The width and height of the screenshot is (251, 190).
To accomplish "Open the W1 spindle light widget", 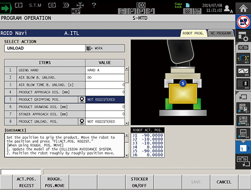I will coord(243,59).
